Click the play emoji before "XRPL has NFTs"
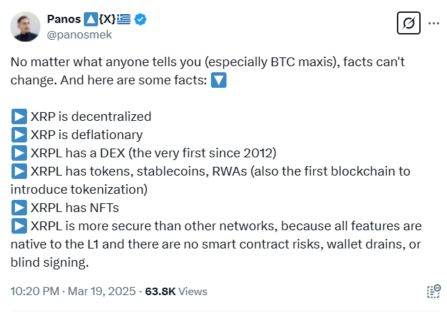 point(19,207)
